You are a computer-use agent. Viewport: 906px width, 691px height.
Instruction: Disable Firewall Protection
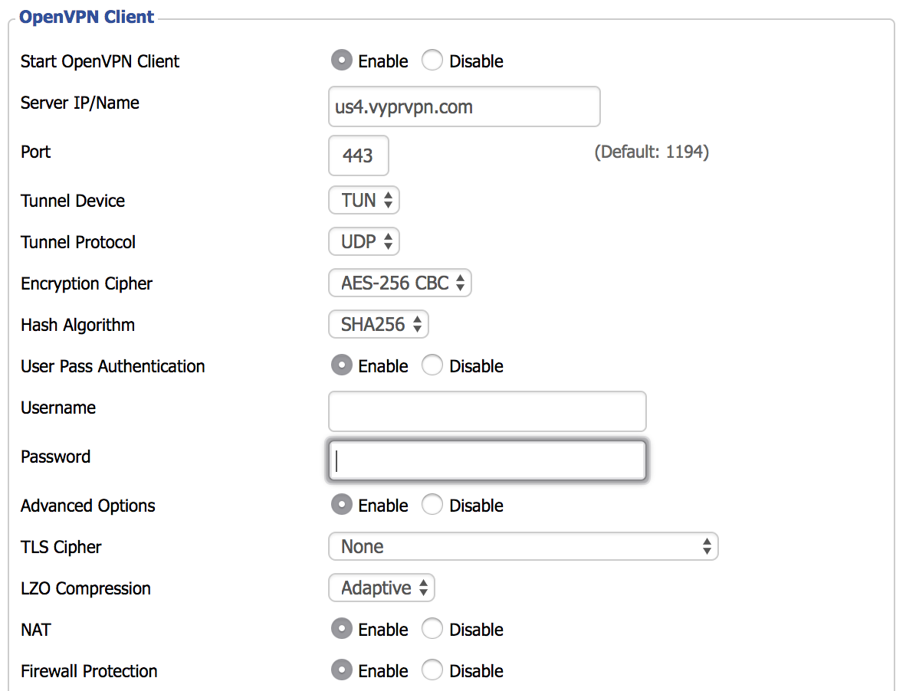click(x=432, y=671)
